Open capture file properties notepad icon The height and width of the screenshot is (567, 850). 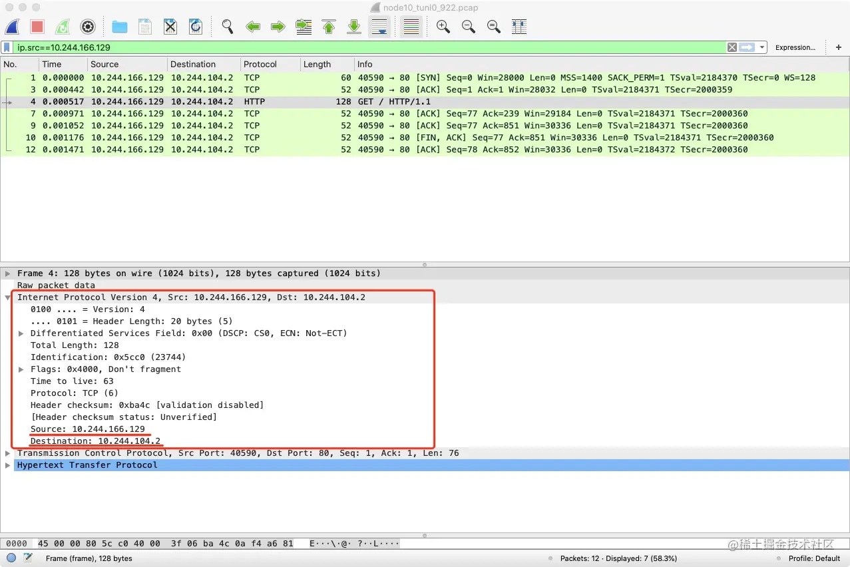point(28,558)
